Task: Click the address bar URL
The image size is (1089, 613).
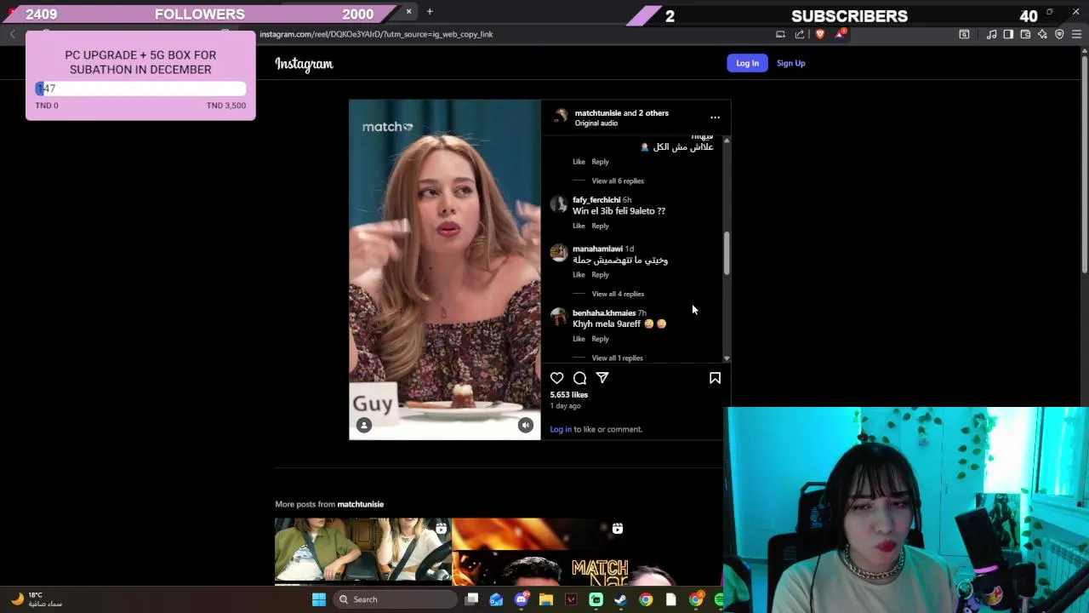Action: click(x=376, y=34)
